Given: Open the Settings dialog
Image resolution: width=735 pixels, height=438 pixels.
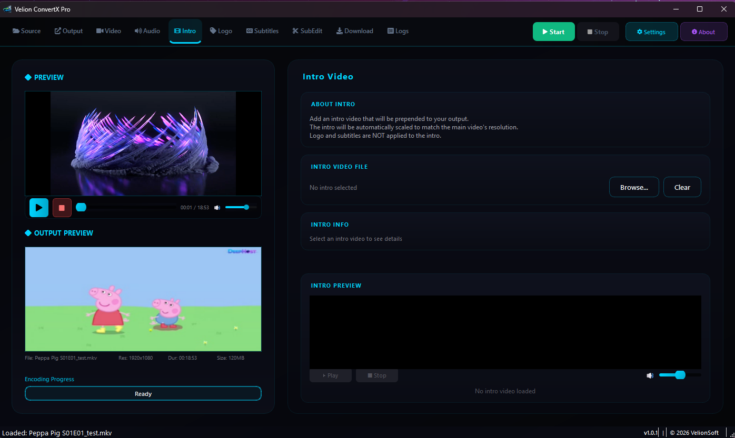Looking at the screenshot, I should pyautogui.click(x=652, y=32).
